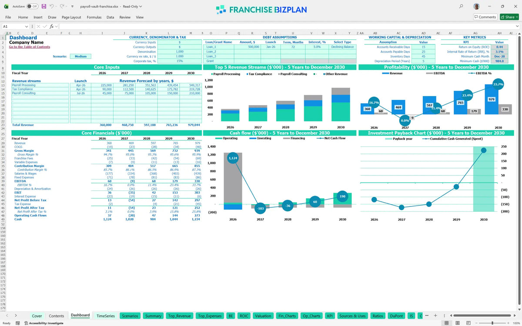Open undo history dropdown arrow

click(x=57, y=7)
